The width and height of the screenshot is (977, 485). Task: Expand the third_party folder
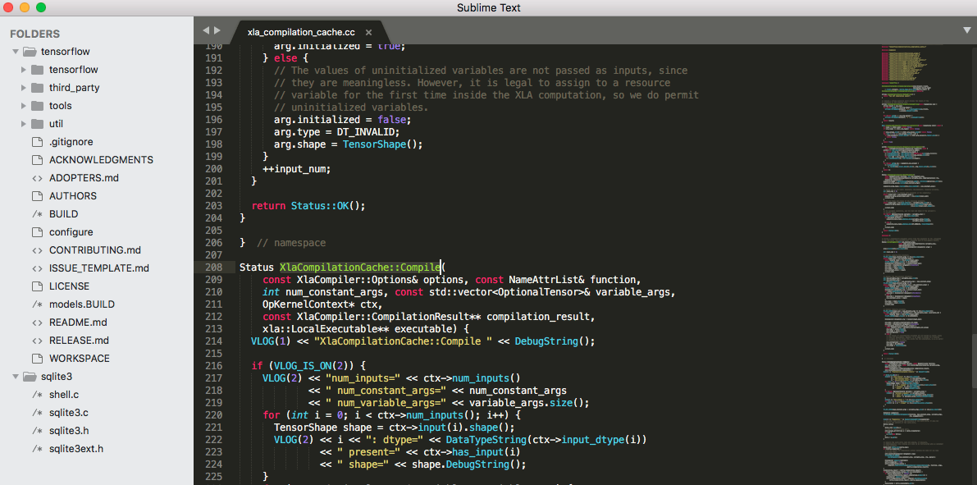(24, 87)
